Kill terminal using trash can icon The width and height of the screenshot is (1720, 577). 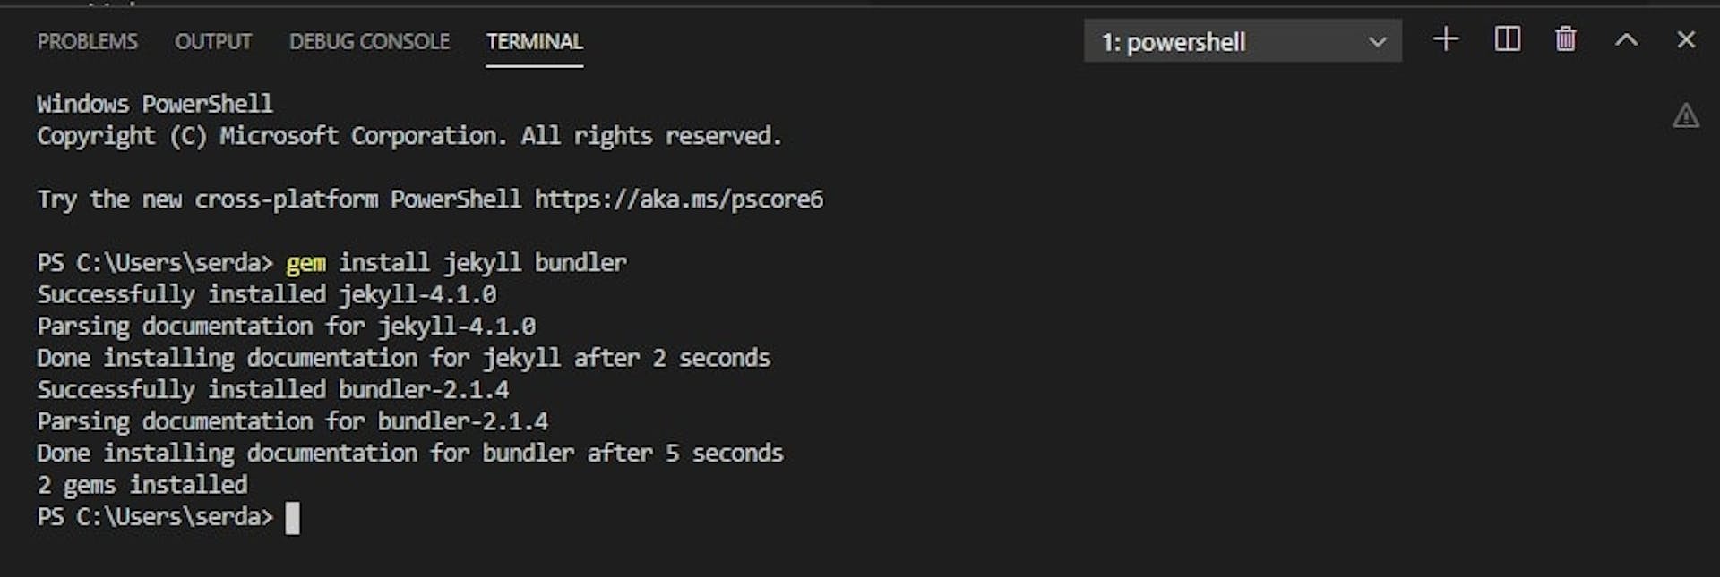tap(1565, 39)
